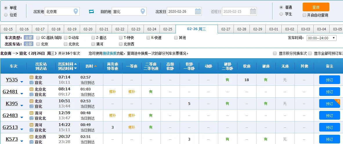Switch to 02-20 date tab
Screen dimensions: 343x144
click(88, 29)
